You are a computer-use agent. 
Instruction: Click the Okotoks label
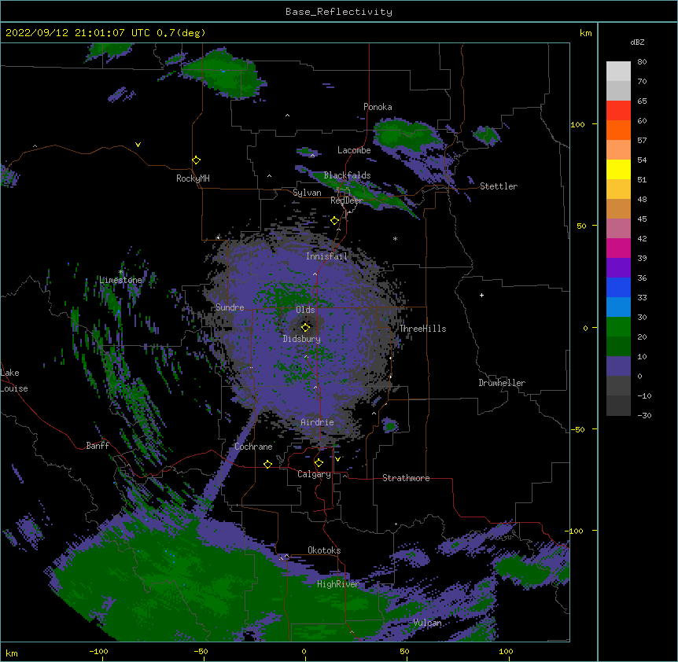click(x=324, y=550)
